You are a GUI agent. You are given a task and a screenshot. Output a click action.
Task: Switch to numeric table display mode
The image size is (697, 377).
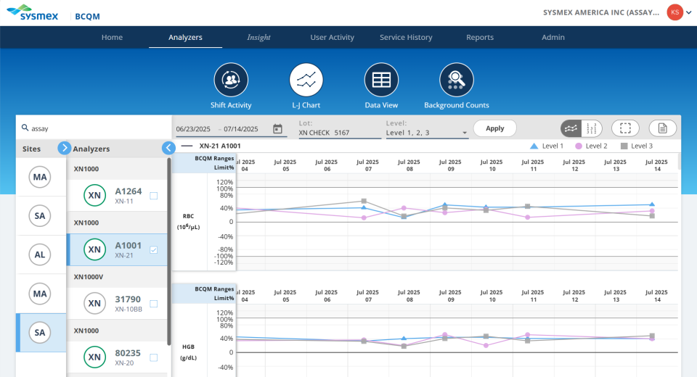click(592, 128)
